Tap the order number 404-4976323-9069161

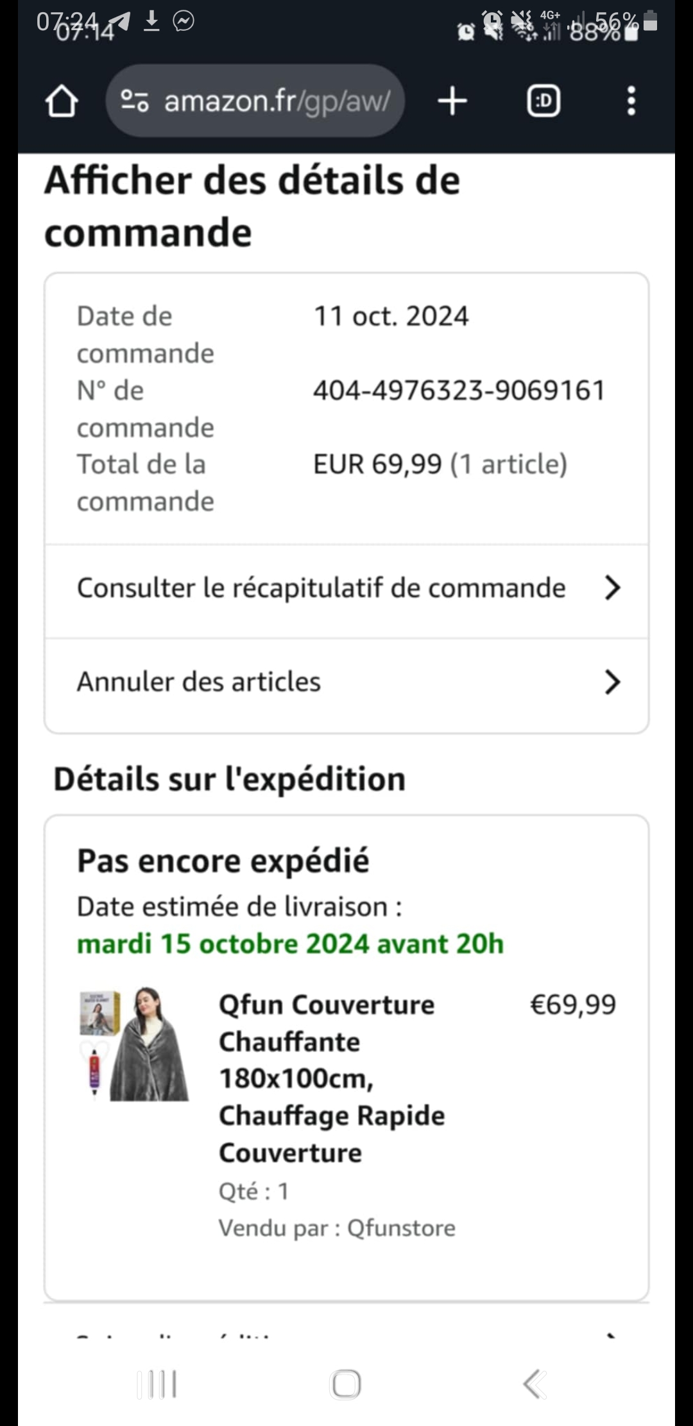pos(459,391)
